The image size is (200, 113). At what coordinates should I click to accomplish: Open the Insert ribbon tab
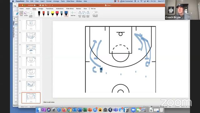pos(28,8)
